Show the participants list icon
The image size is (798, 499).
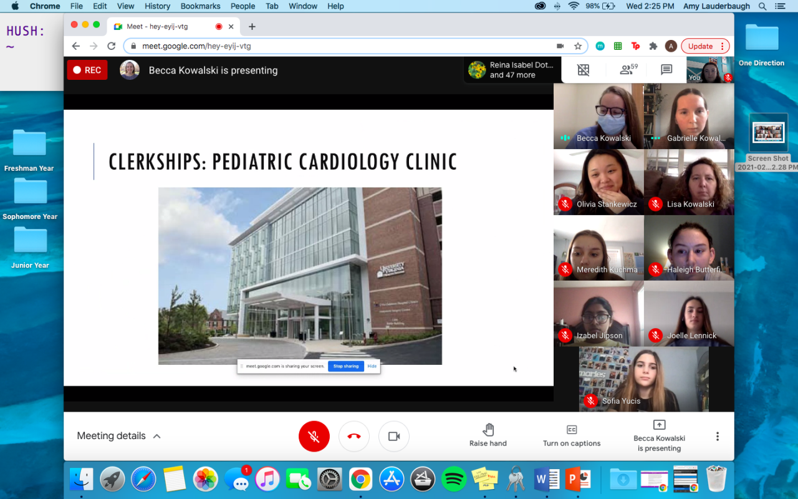click(627, 70)
